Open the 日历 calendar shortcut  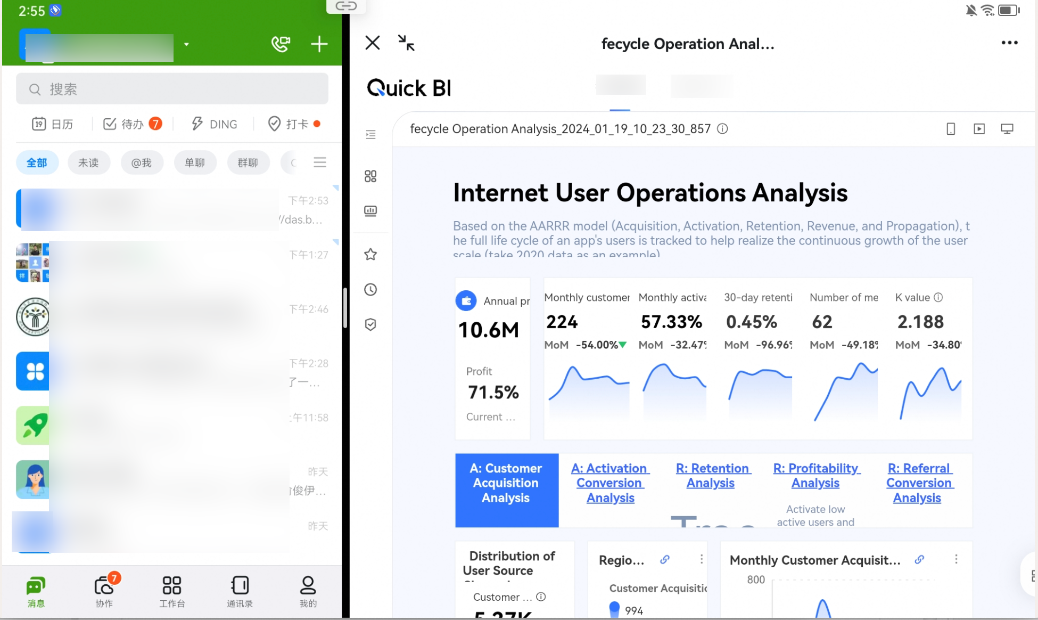52,124
